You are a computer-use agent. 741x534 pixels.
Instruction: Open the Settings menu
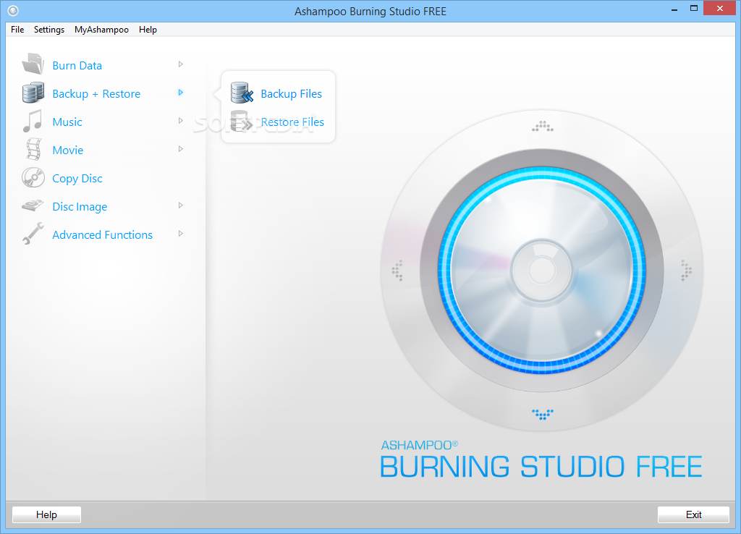49,29
